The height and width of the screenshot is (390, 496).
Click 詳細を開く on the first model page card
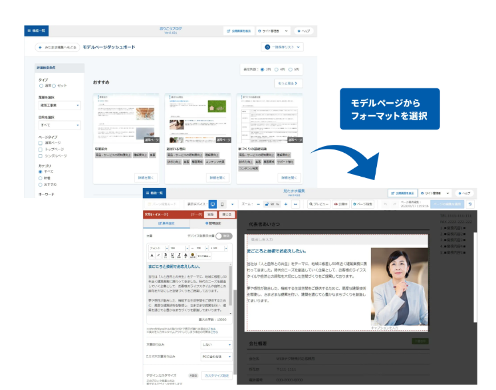click(x=145, y=178)
